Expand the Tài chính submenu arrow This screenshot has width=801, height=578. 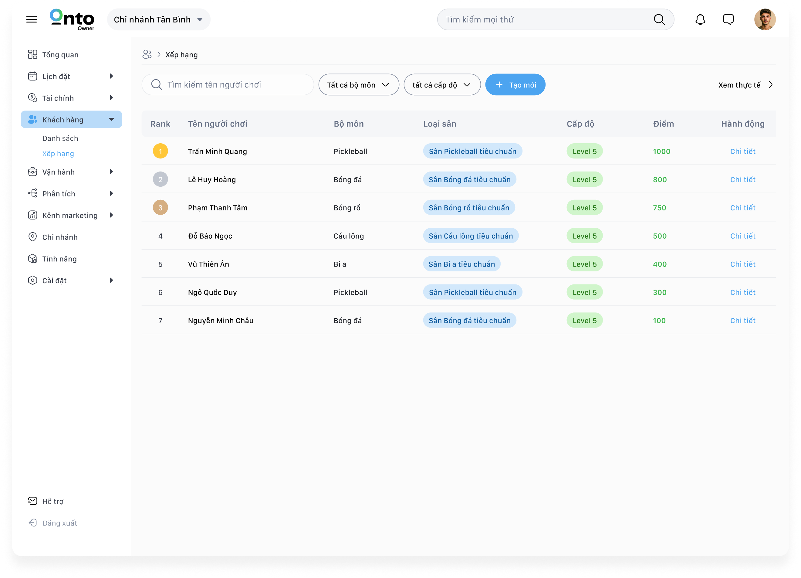click(111, 98)
